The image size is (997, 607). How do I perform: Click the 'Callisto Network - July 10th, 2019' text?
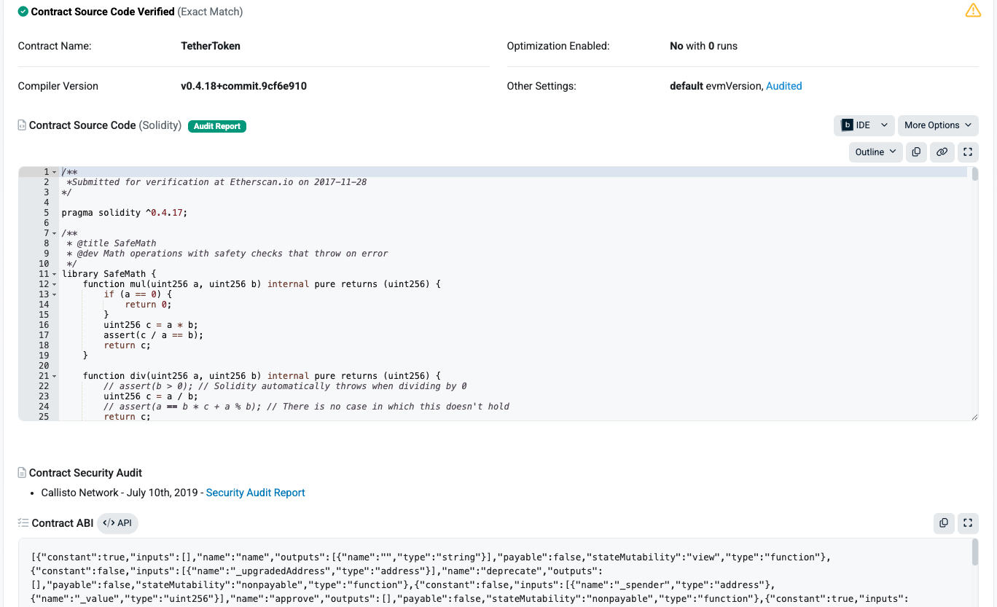[x=120, y=493]
